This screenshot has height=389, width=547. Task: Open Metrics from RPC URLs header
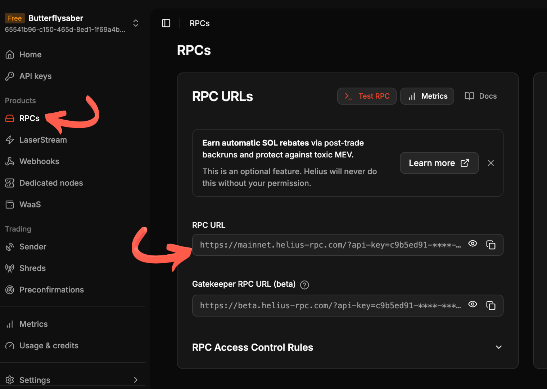[x=427, y=96]
